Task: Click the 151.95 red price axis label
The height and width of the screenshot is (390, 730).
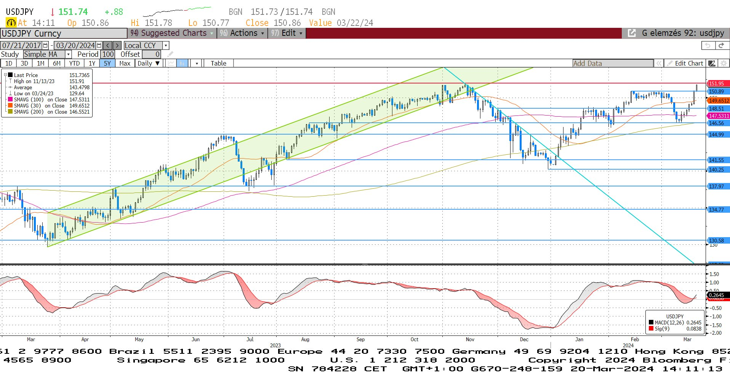Action: click(718, 83)
